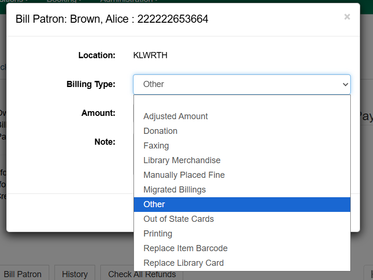This screenshot has height=280, width=373.
Task: Click the highlighted Other option
Action: [154, 204]
